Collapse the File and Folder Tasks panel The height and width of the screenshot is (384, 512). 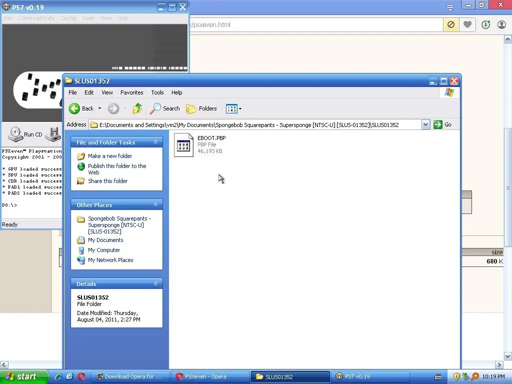click(x=156, y=142)
